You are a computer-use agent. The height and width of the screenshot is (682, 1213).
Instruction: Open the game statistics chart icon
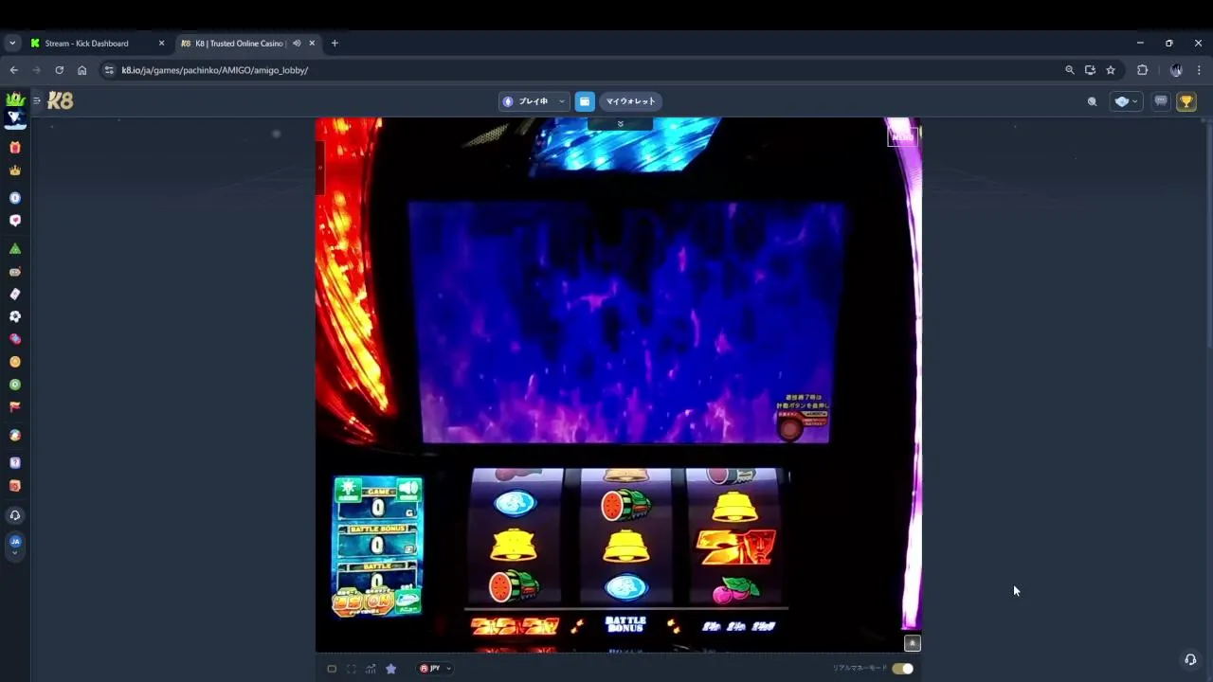point(371,669)
